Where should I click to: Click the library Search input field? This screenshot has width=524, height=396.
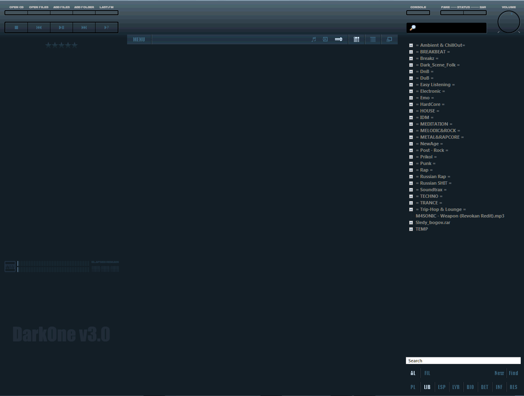click(x=463, y=361)
